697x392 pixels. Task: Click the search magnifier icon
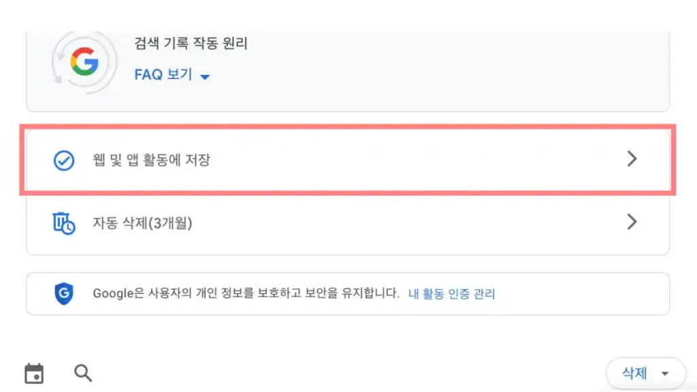83,372
